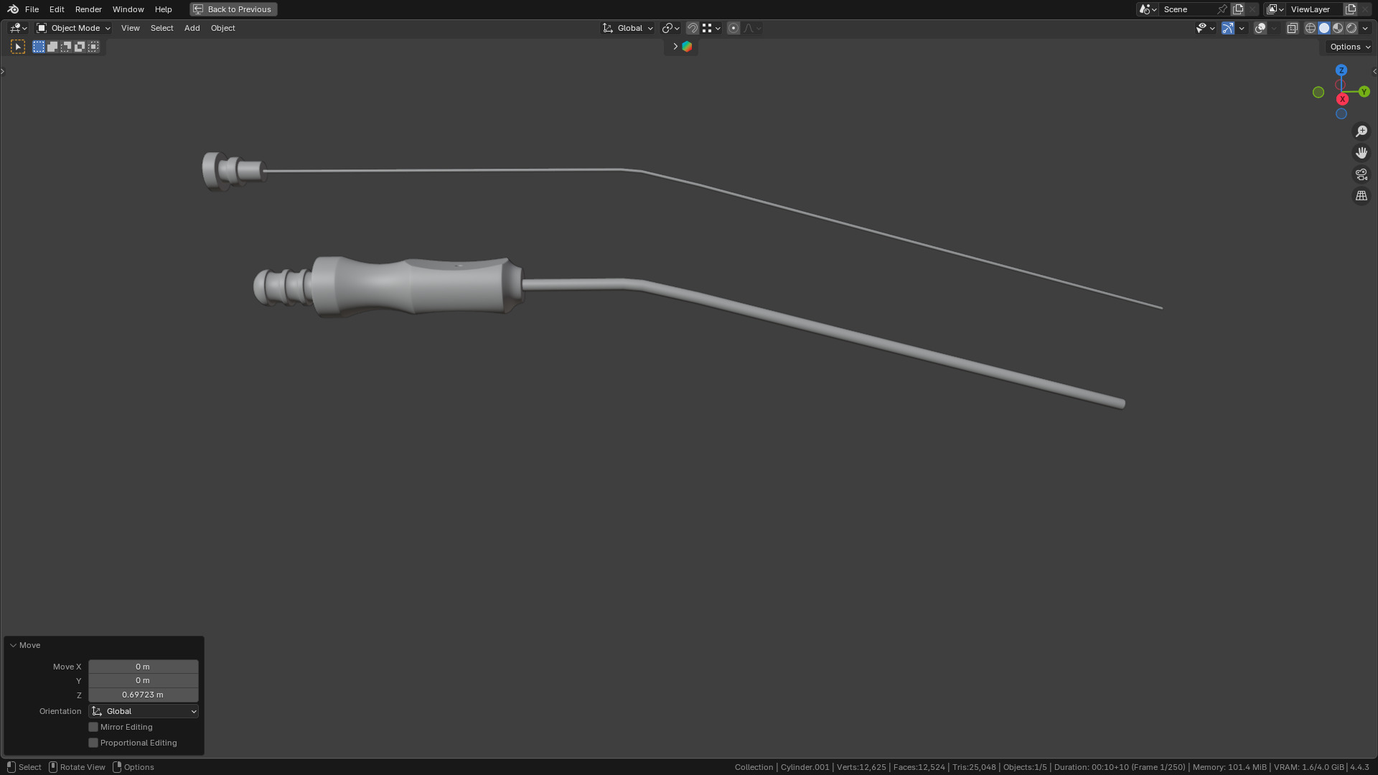Click the Scene name field

point(1186,9)
